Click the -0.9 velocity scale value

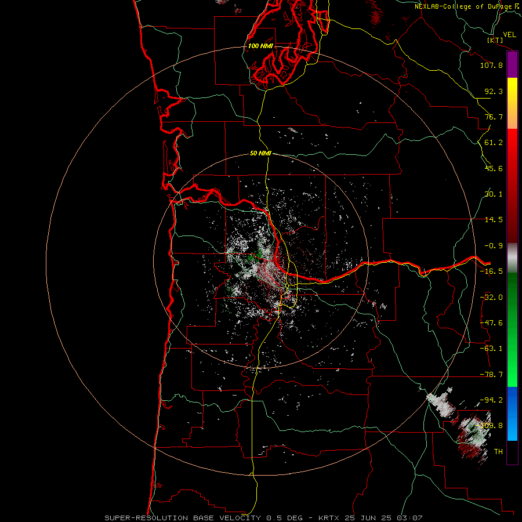pyautogui.click(x=494, y=246)
